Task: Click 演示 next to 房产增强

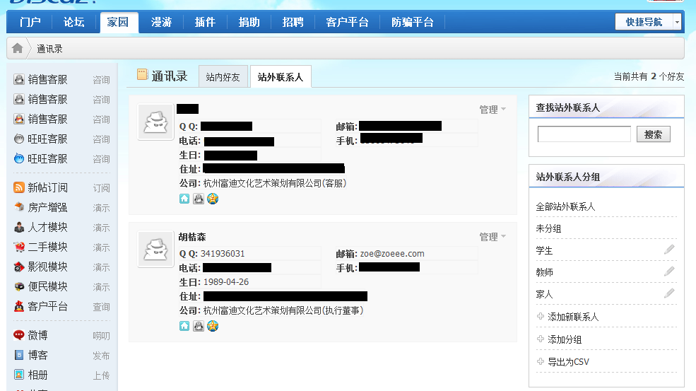Action: click(x=101, y=208)
